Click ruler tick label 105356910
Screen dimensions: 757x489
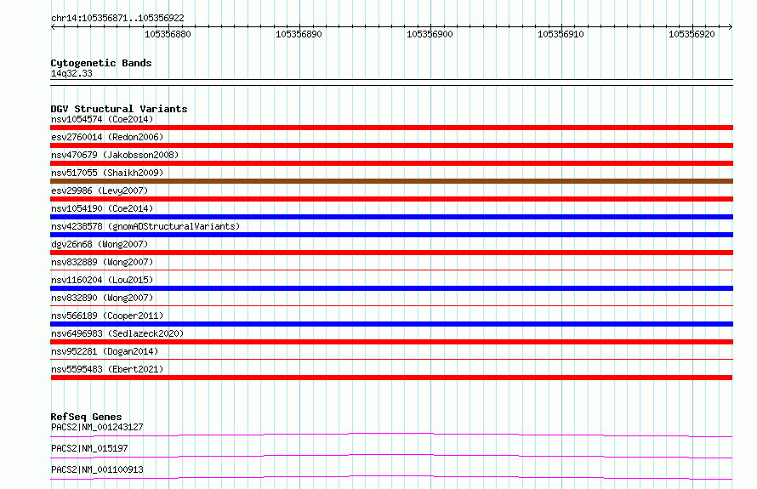561,34
